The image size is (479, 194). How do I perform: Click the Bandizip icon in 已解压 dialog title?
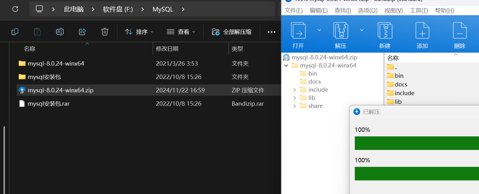point(357,112)
